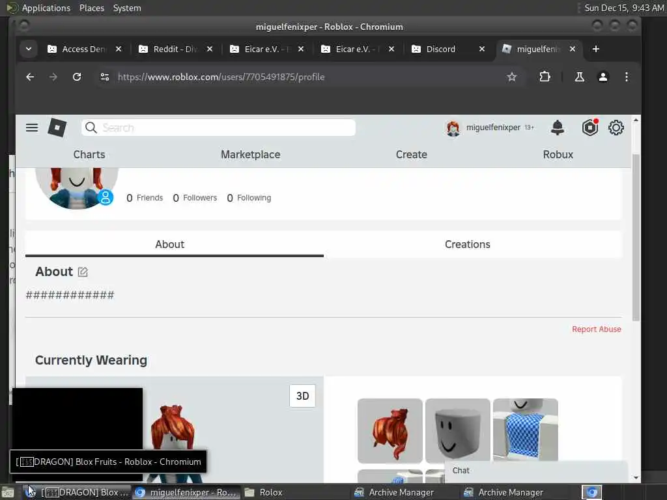667x500 pixels.
Task: Open the Chromium extensions puzzle icon
Action: 545,77
